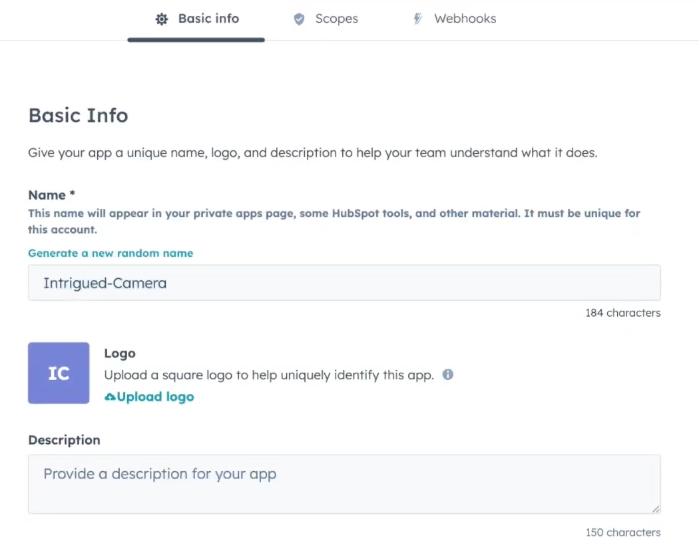Switch to the Scopes tab
This screenshot has width=699, height=559.
(336, 19)
